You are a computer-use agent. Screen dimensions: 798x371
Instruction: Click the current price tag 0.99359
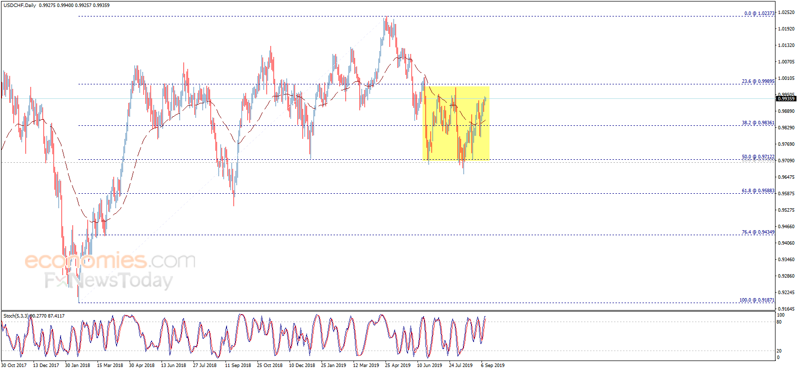786,99
